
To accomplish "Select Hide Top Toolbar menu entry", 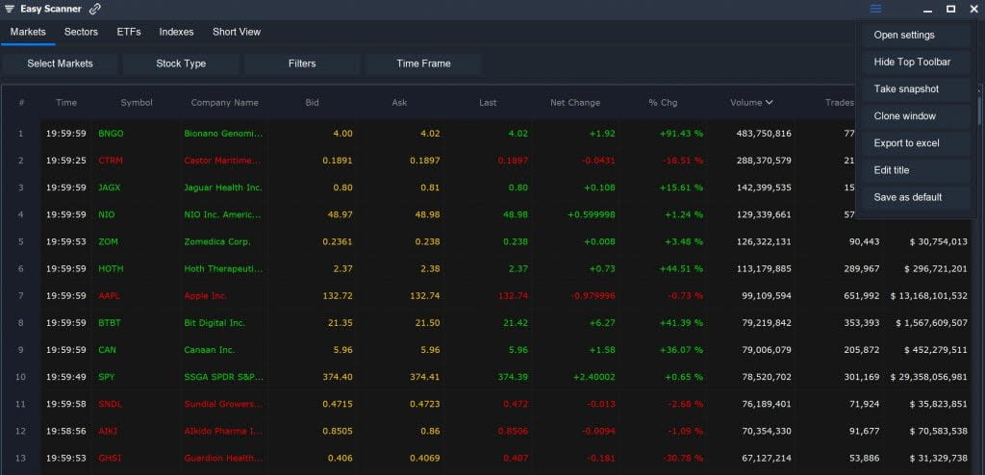I will point(916,62).
